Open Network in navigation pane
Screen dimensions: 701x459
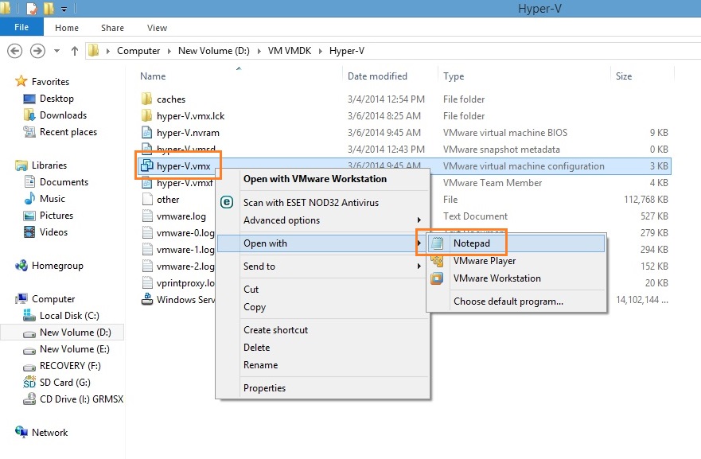coord(49,433)
